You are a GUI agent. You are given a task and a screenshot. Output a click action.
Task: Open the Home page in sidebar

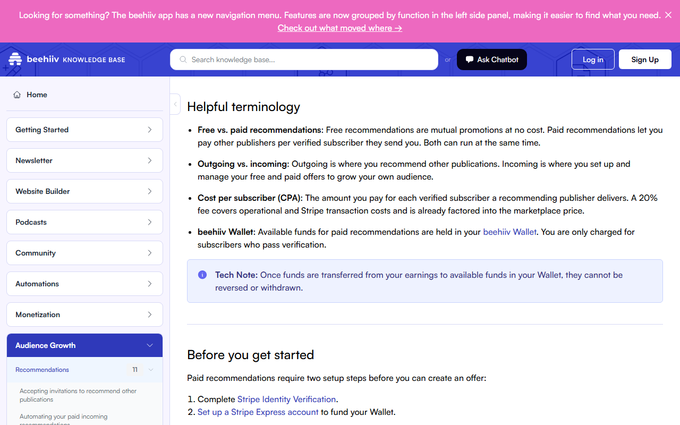37,95
